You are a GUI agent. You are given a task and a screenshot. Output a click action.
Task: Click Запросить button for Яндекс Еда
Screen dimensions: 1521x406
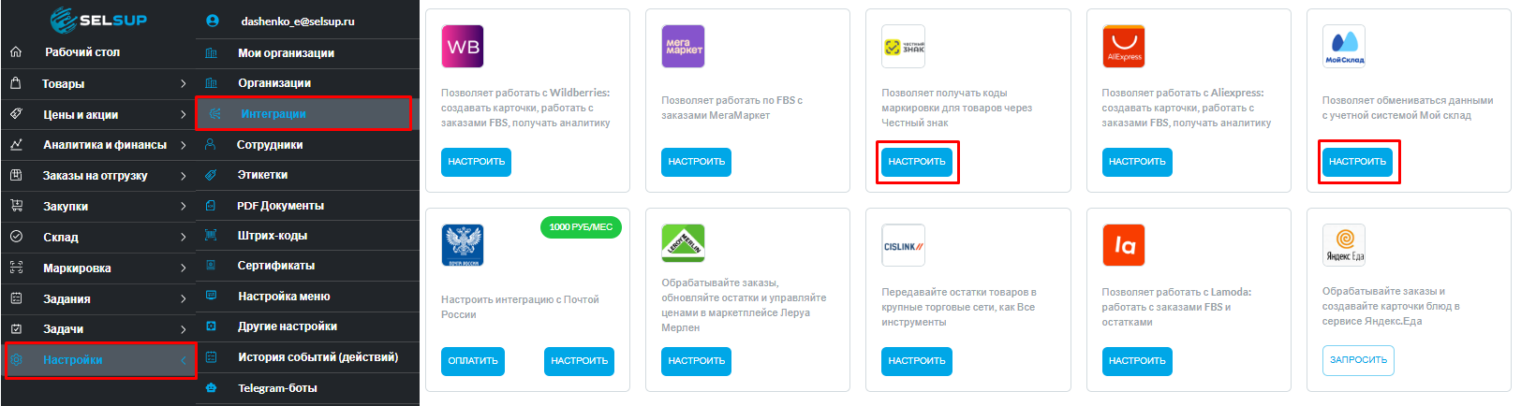coord(1358,360)
